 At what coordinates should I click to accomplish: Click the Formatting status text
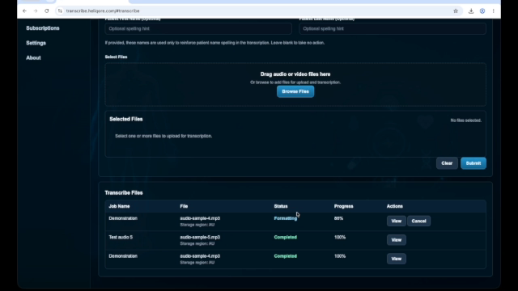coord(286,218)
